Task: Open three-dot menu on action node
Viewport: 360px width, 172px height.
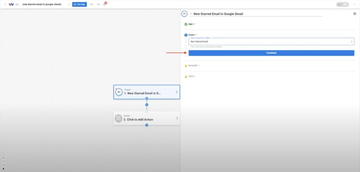Action: click(x=177, y=118)
